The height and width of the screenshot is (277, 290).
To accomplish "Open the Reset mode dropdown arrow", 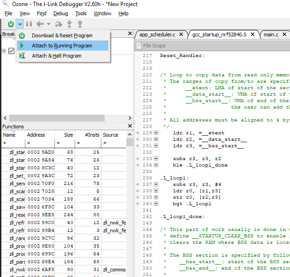I will point(48,24).
